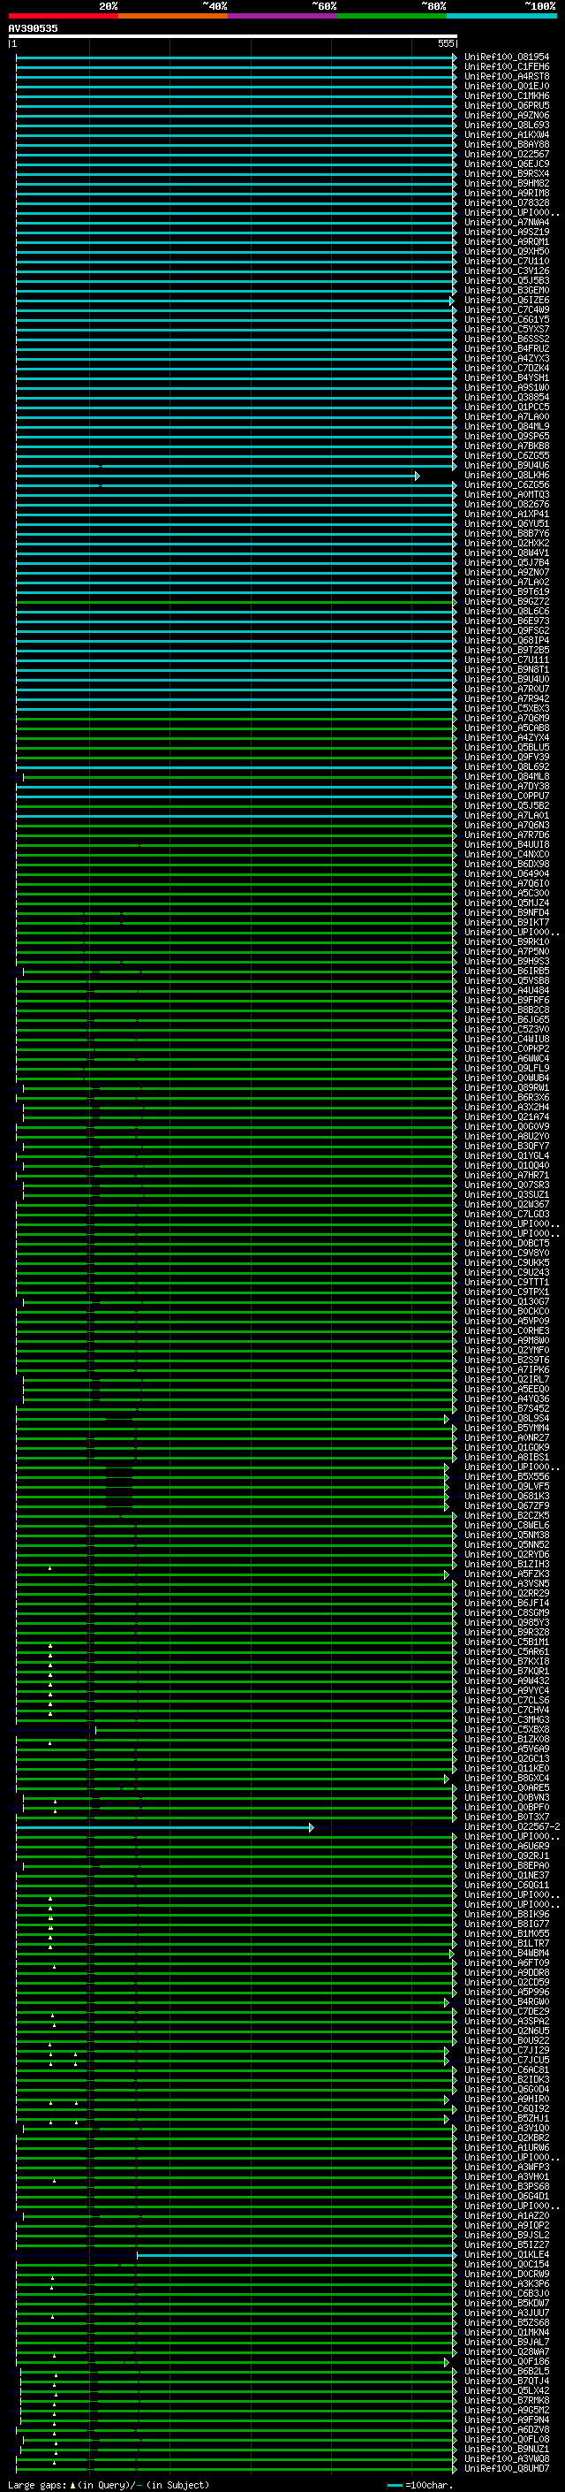Select hit label UniRef100_A7NWA4

[x=507, y=223]
